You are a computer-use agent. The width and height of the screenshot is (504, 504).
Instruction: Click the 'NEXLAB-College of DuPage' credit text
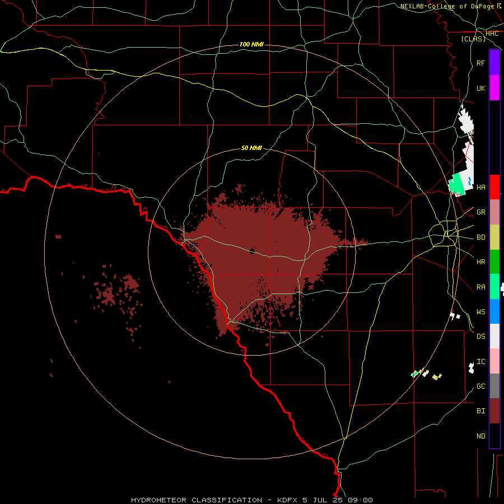click(x=447, y=6)
